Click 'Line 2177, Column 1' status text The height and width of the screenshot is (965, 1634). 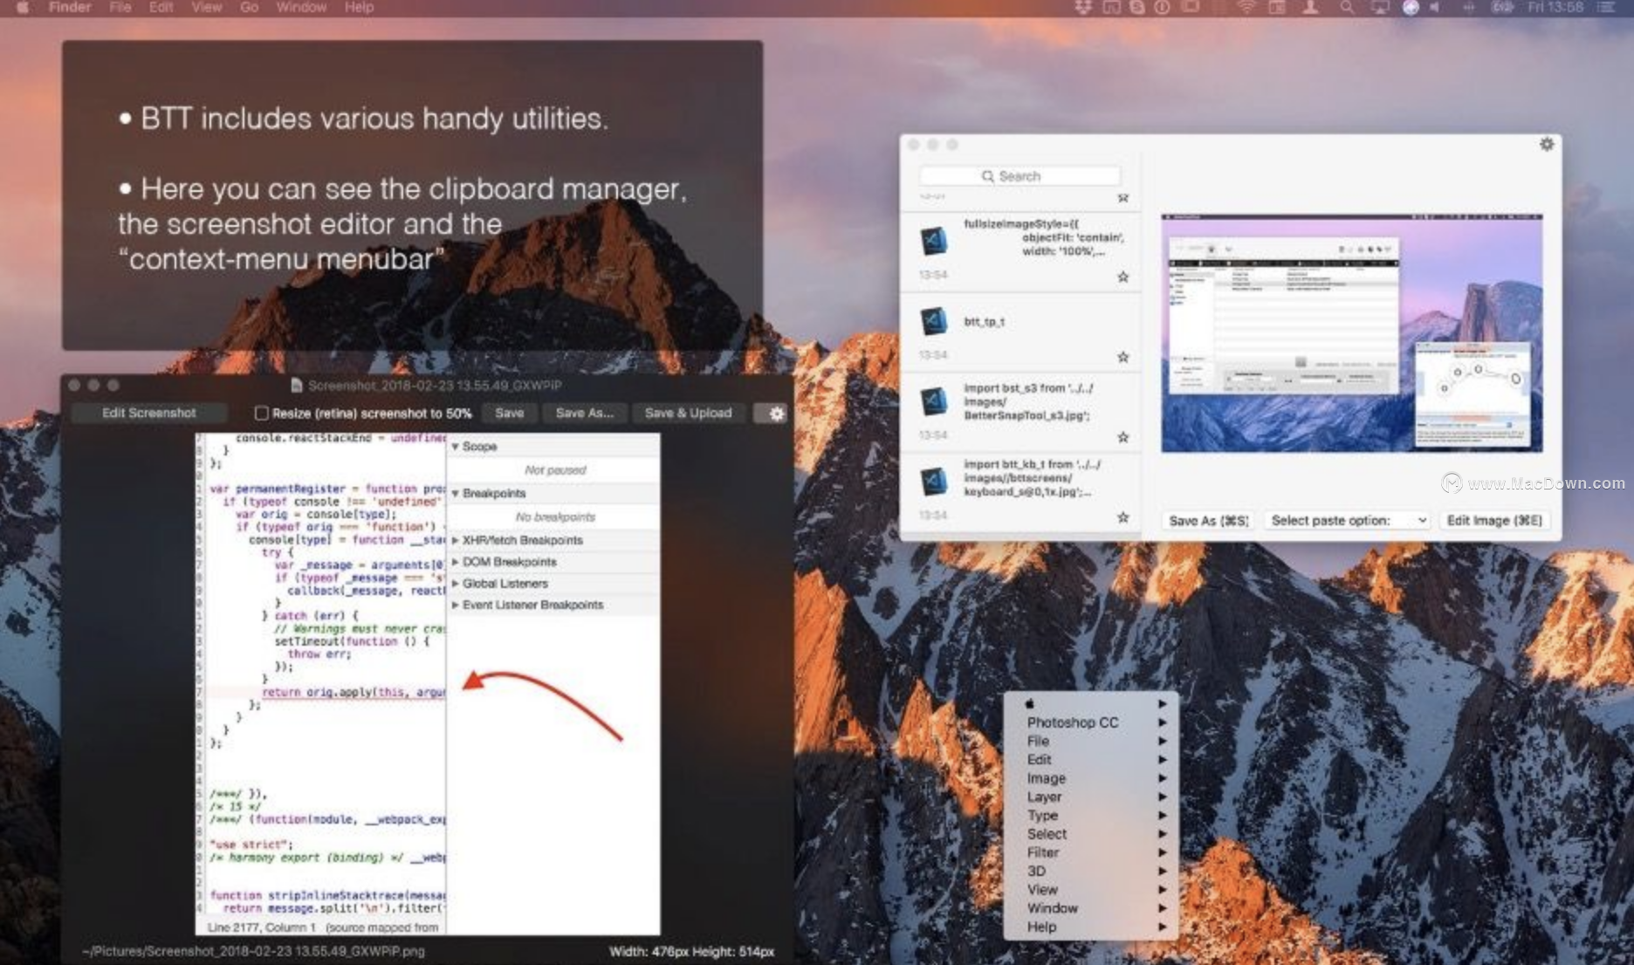(x=262, y=927)
